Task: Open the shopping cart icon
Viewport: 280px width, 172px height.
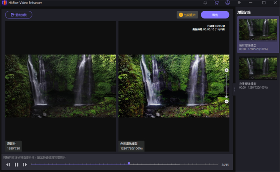Action: click(x=216, y=3)
